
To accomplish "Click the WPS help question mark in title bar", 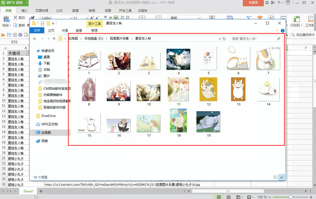I will (x=278, y=3).
